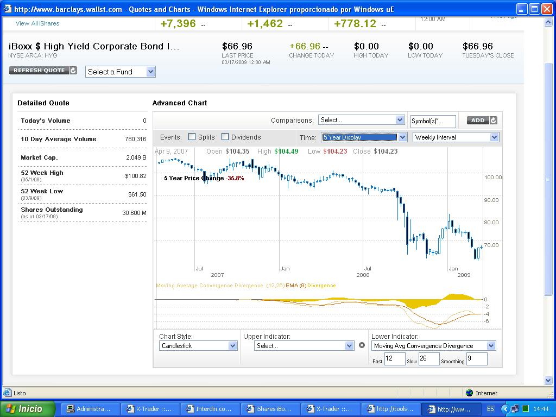Click the Detailed Quote heading
The width and height of the screenshot is (556, 417).
tap(43, 103)
